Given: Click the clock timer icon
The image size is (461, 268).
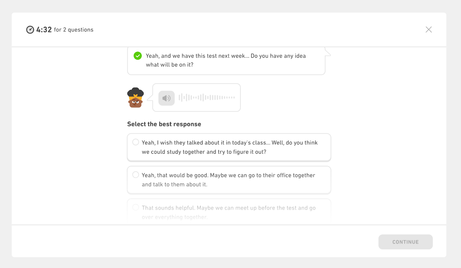Looking at the screenshot, I should tap(30, 30).
